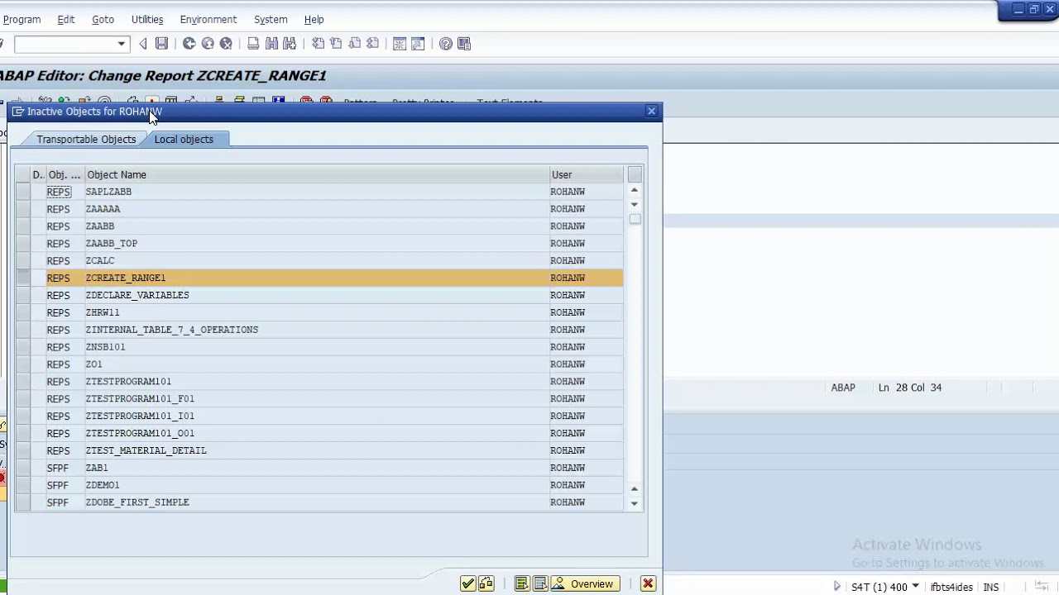This screenshot has height=595, width=1059.
Task: Click the Generate Shortcut icon
Action: click(418, 44)
